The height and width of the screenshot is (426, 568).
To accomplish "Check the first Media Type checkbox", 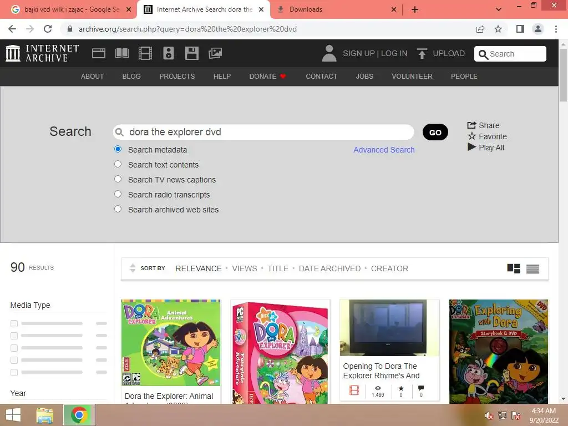I will (14, 323).
